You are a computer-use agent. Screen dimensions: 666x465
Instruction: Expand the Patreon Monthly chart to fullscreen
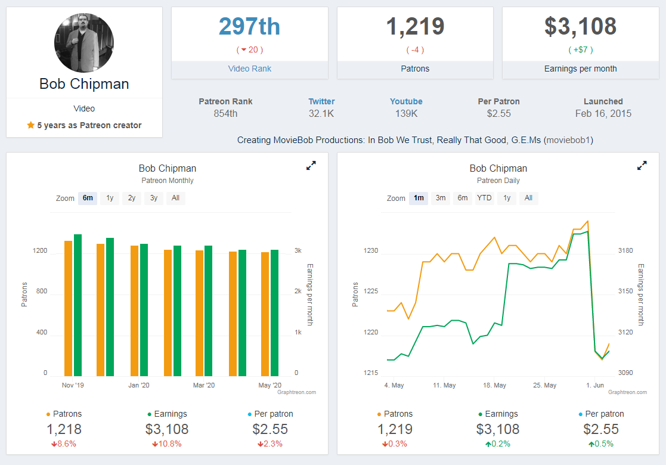311,166
